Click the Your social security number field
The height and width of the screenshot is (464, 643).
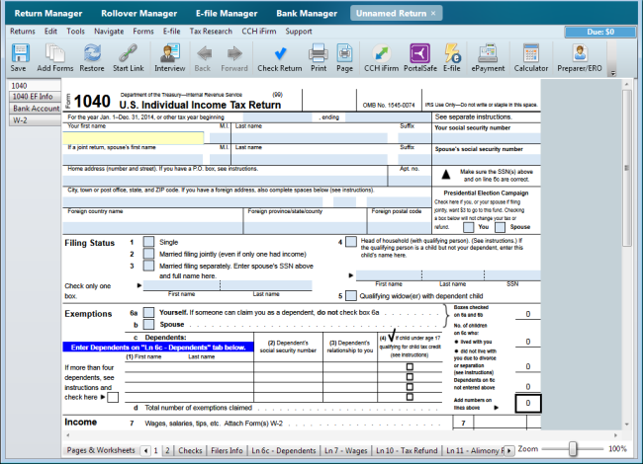pos(487,138)
